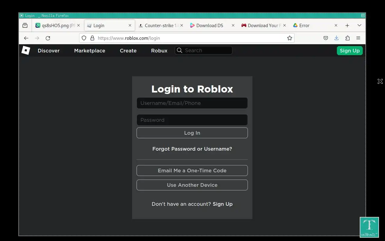Open the Marketplace menu item
This screenshot has width=385, height=241.
tap(90, 51)
